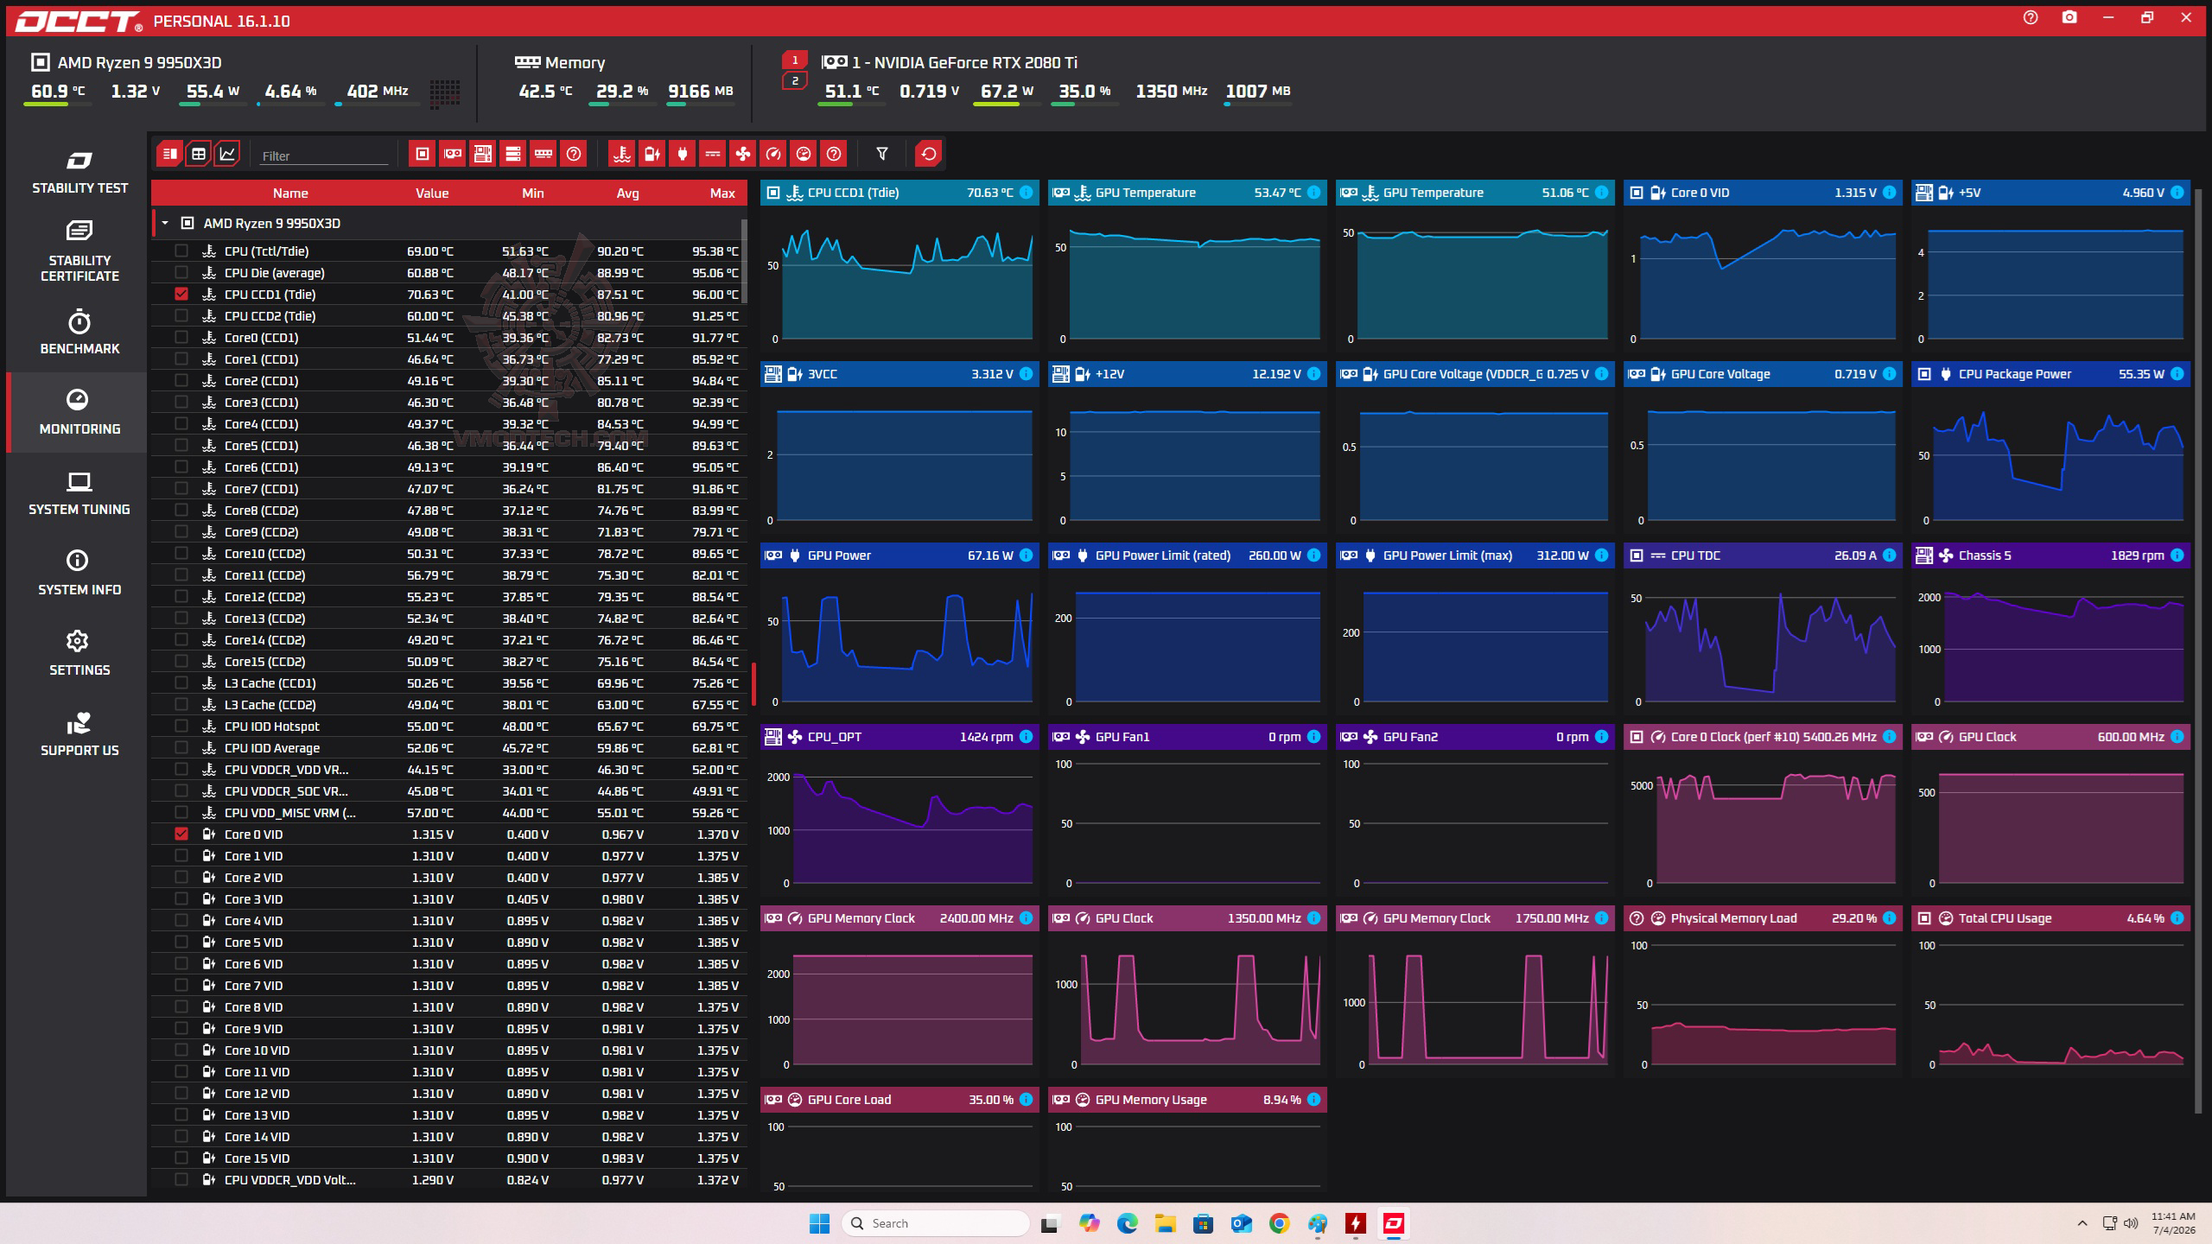Collapse the AMD Ryzen 9 9950X3D tree

pos(165,223)
